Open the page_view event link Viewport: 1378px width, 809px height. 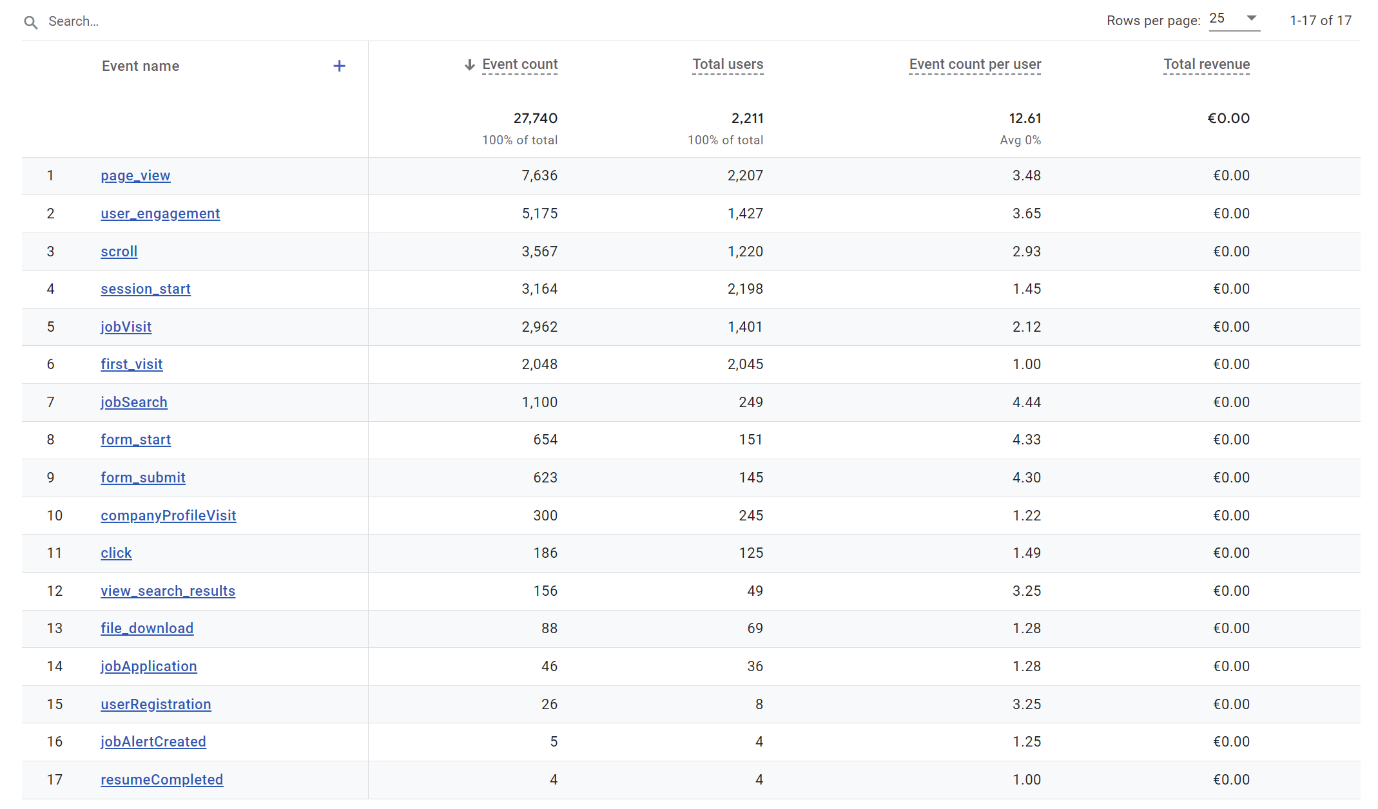point(135,176)
